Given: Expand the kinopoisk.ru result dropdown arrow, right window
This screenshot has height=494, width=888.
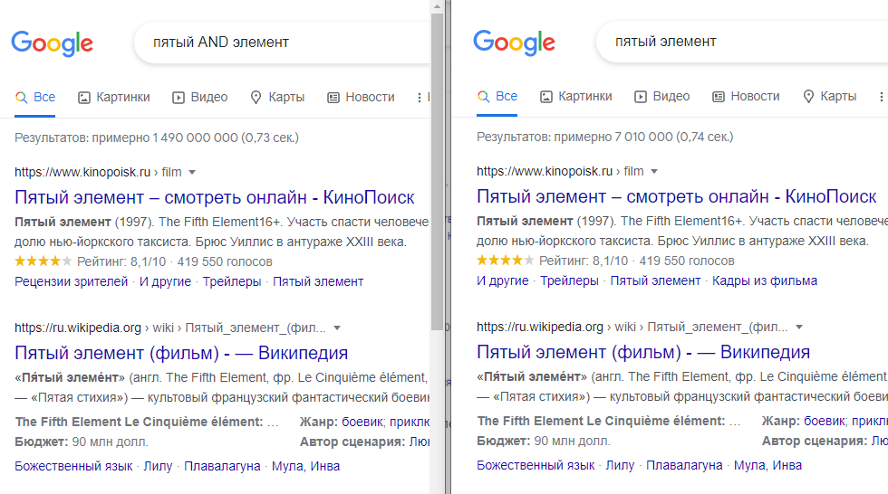Looking at the screenshot, I should [x=654, y=171].
